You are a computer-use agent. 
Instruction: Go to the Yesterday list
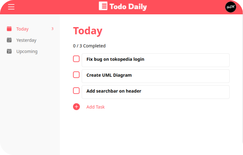pyautogui.click(x=26, y=40)
